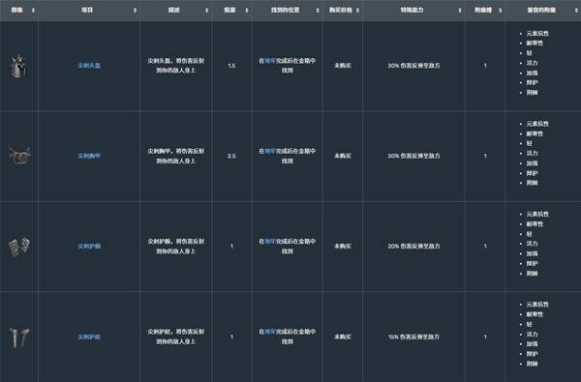
Task: Sort by the compatible enchantments column arrows
Action: [x=576, y=11]
